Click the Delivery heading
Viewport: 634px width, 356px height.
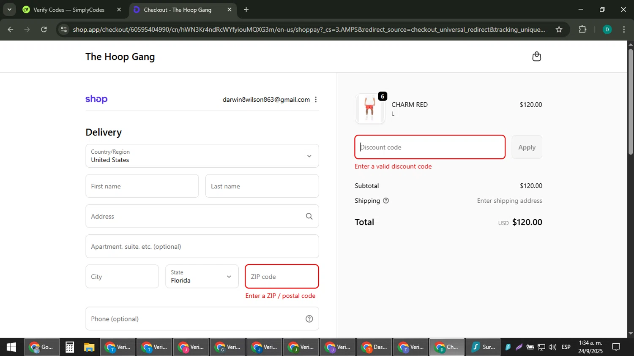[x=104, y=132]
